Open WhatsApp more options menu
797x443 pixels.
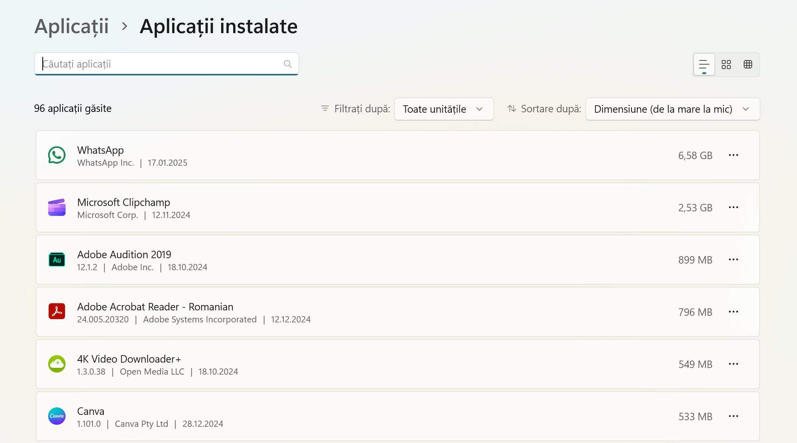point(734,155)
